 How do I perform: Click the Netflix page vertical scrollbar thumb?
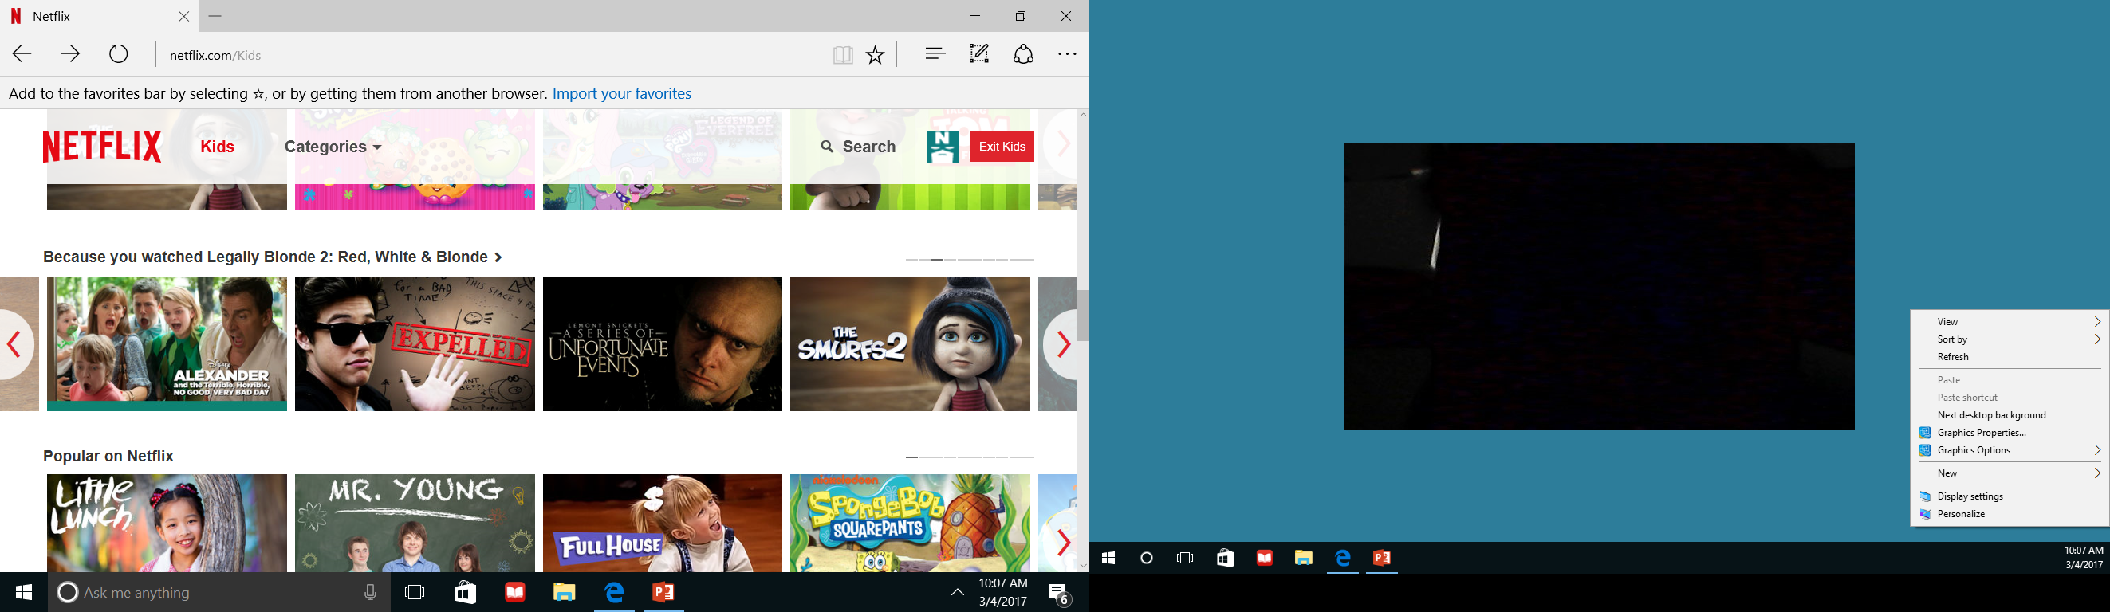click(x=1083, y=315)
